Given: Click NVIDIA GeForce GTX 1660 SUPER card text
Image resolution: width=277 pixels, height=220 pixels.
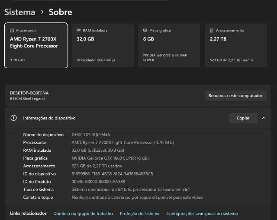Looking at the screenshot, I should click(x=165, y=57).
